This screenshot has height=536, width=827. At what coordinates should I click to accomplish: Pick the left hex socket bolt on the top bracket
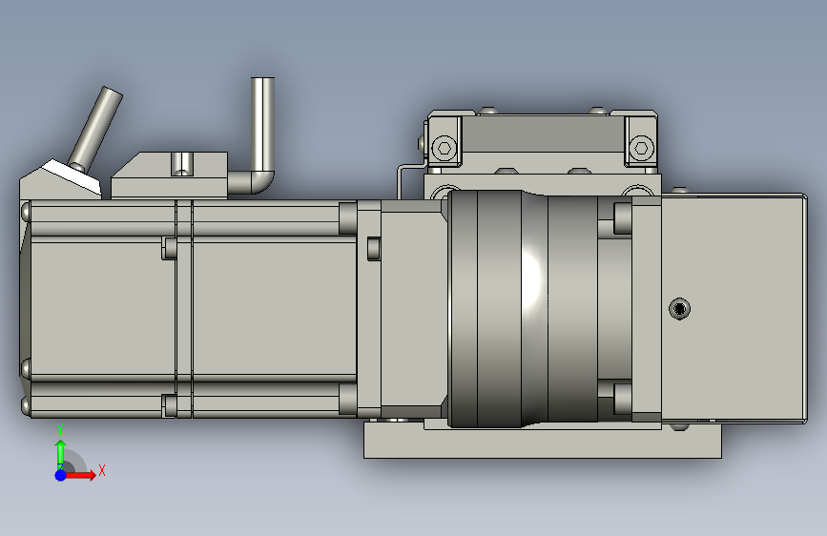445,148
